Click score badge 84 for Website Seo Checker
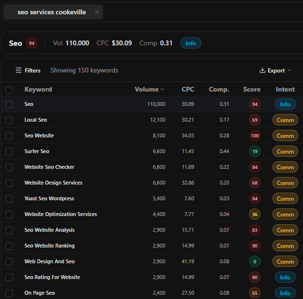Viewport: 303px width, 299px height. click(x=255, y=167)
